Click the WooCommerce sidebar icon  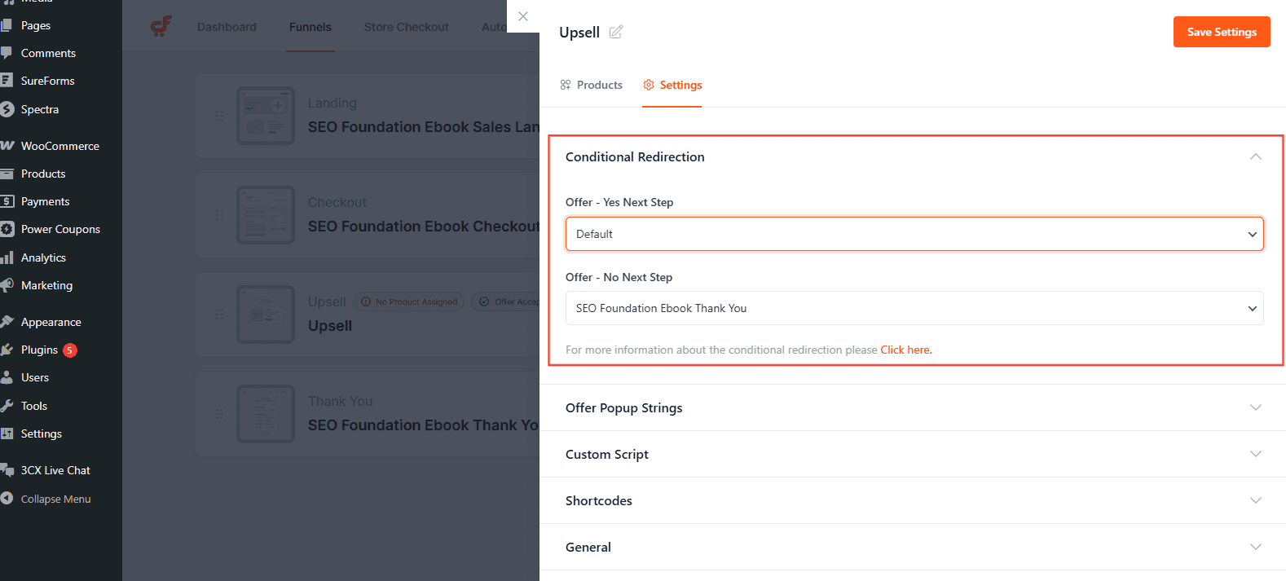[7, 146]
